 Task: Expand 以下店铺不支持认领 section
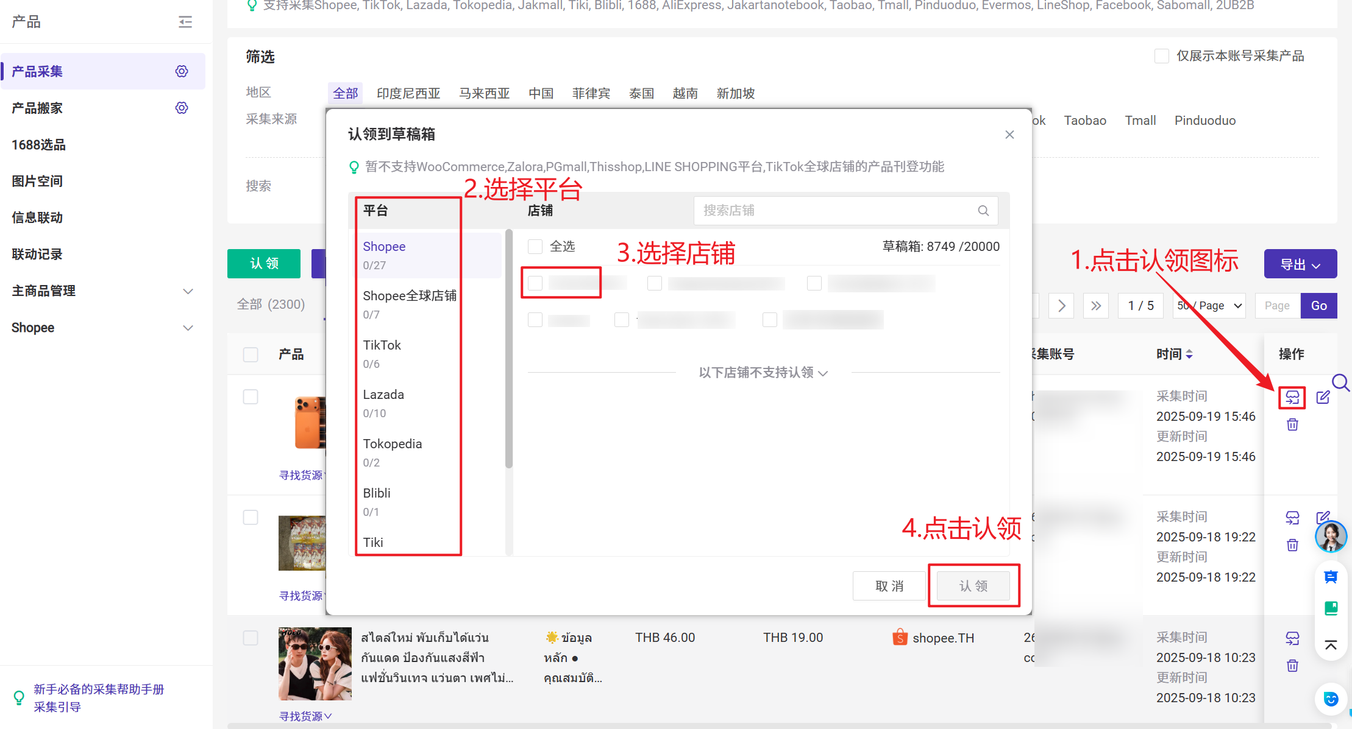(x=763, y=373)
